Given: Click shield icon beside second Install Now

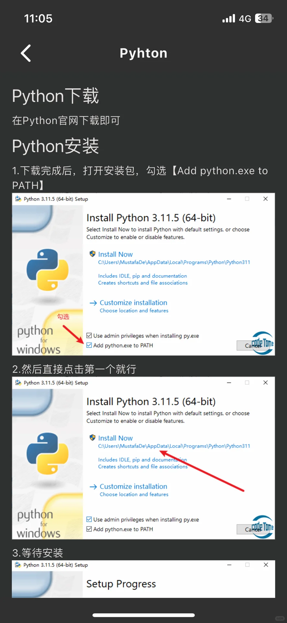Looking at the screenshot, I should 93,437.
